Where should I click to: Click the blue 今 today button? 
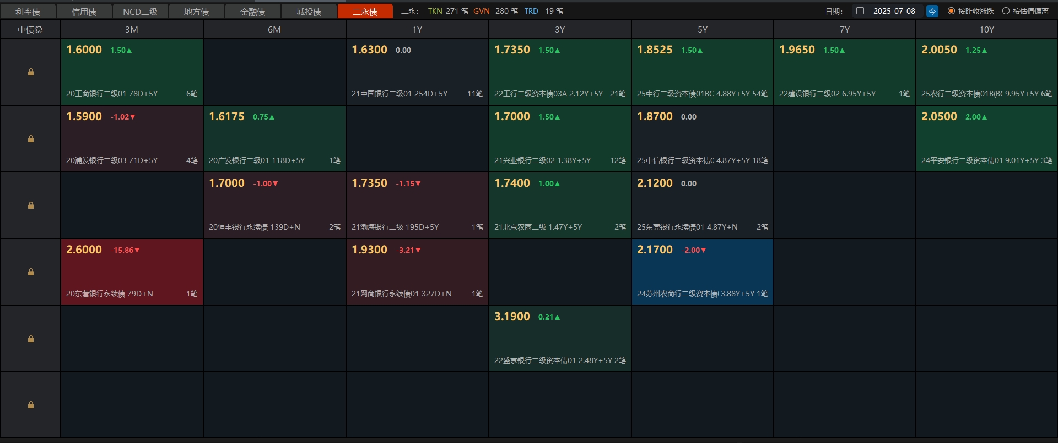coord(932,11)
